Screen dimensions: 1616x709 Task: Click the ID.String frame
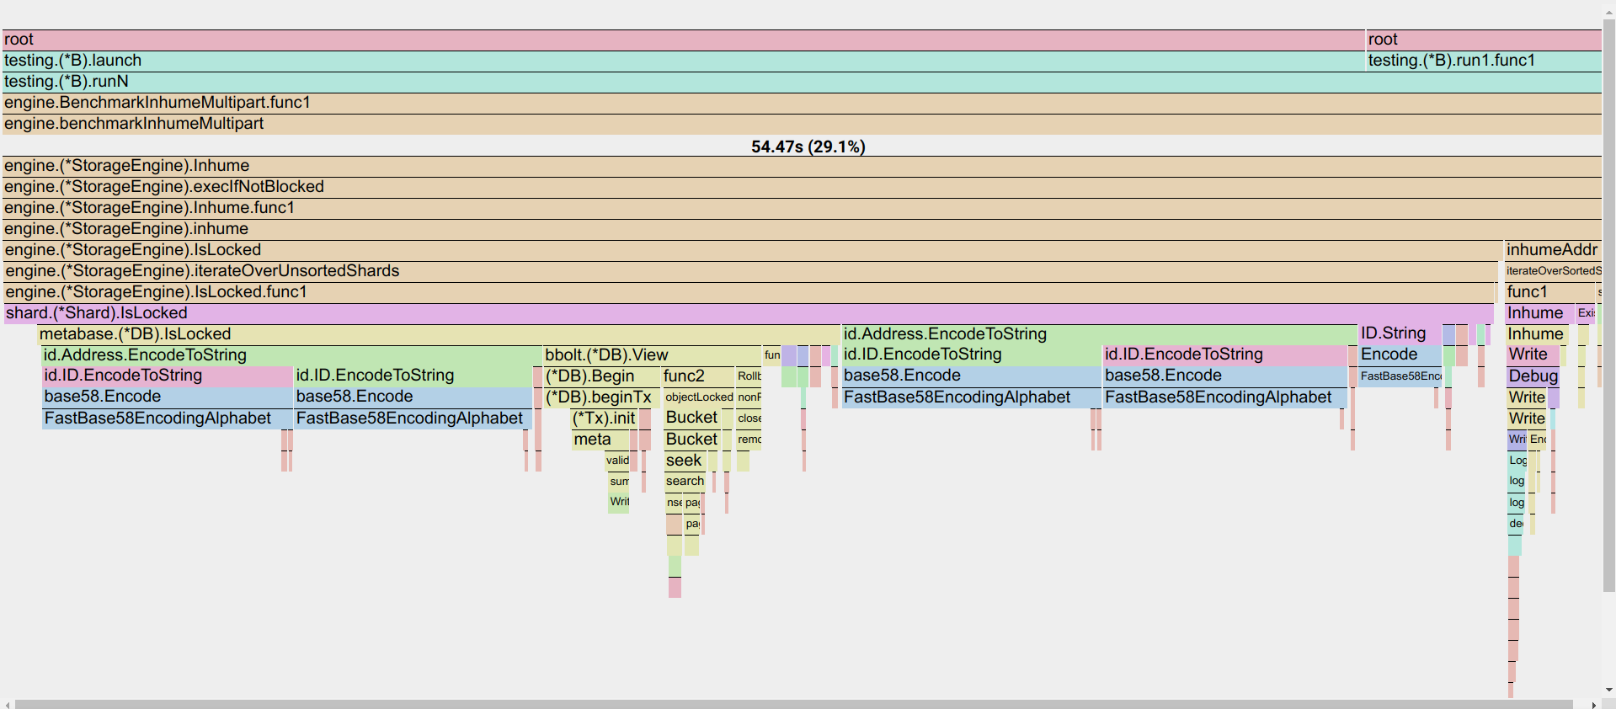point(1400,334)
